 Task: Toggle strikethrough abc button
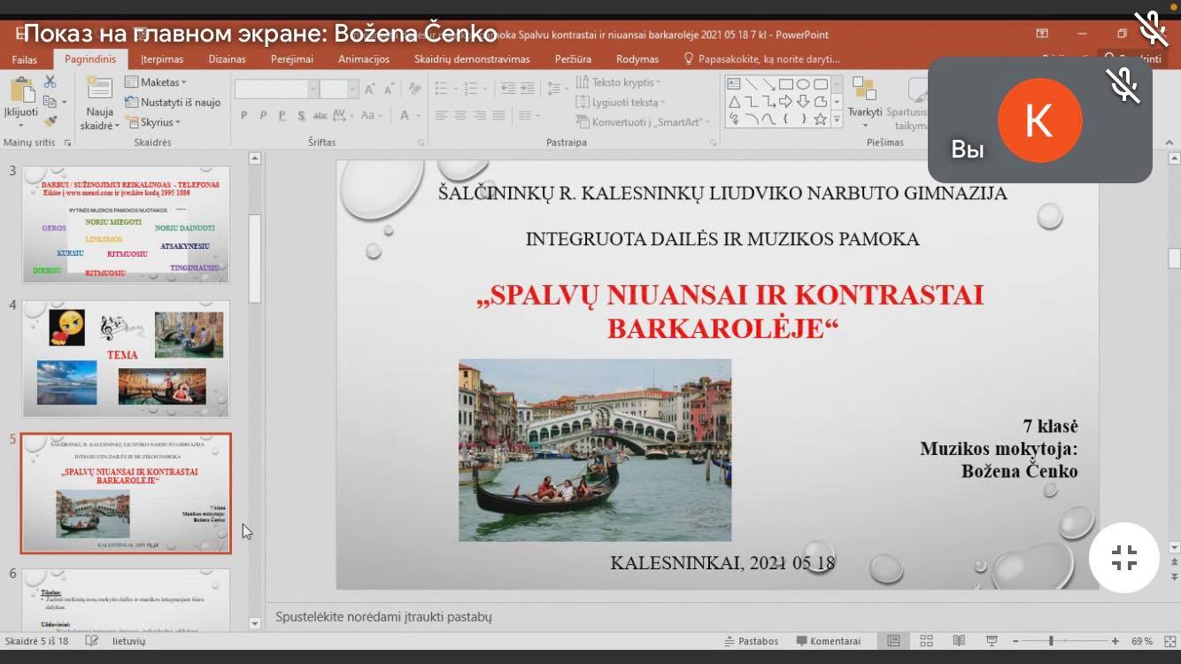click(x=320, y=116)
